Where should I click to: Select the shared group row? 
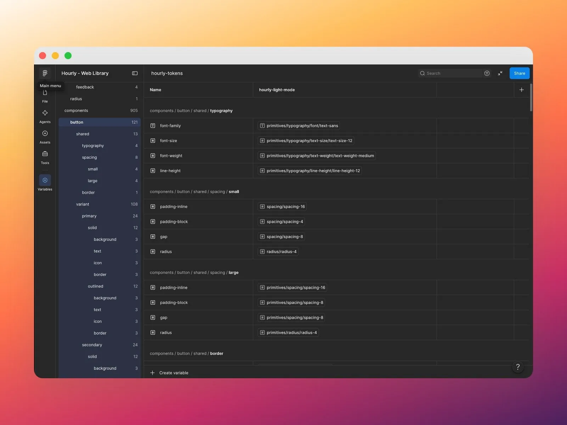point(100,134)
